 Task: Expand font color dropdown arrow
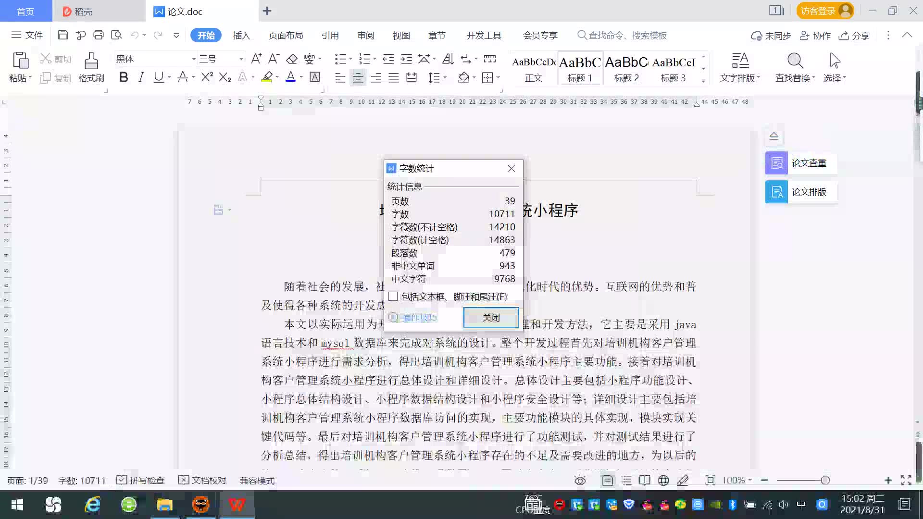coord(301,77)
